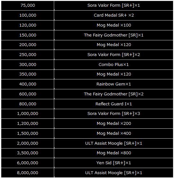Select the Reflect Guard I×1 reward
Viewport: 174px width, 178px height.
point(114,104)
